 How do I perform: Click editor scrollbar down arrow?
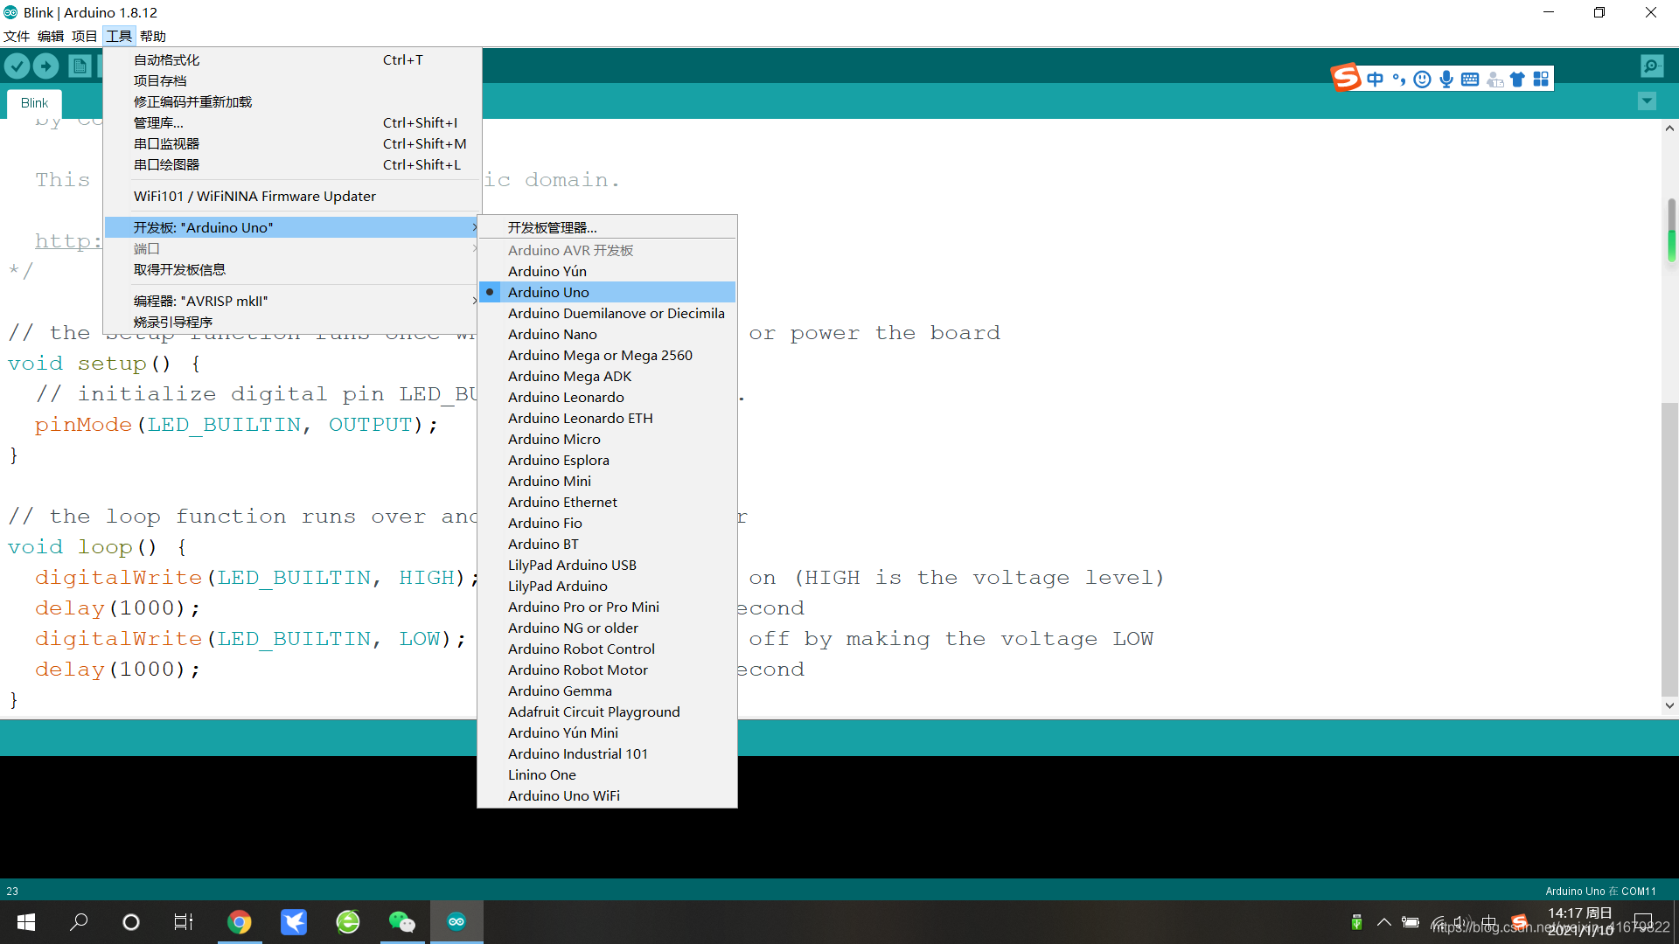tap(1669, 705)
